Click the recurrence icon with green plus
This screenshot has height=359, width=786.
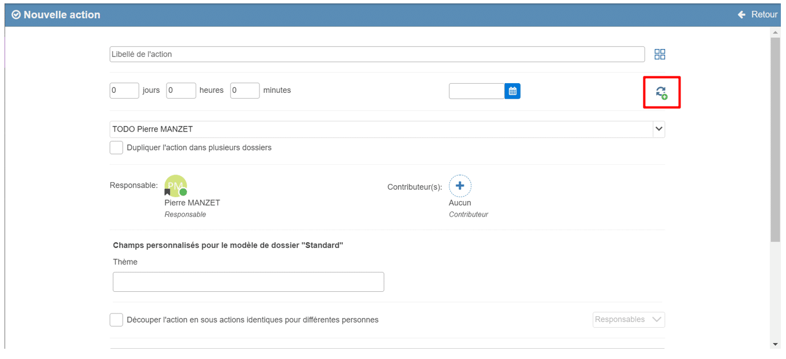pyautogui.click(x=661, y=92)
